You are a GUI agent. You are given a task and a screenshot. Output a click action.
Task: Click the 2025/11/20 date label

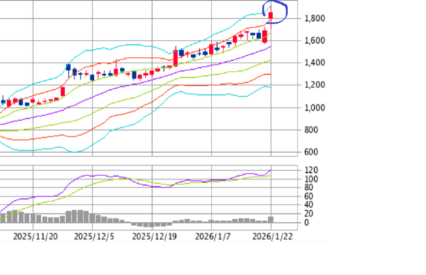pos(35,237)
